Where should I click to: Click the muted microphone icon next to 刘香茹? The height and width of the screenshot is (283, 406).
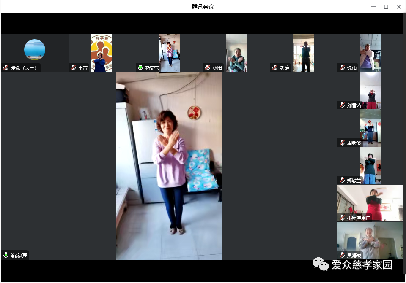point(342,105)
